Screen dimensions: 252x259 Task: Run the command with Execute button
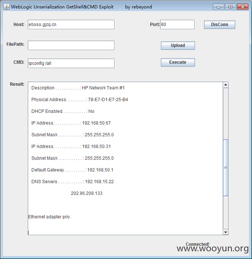178,62
